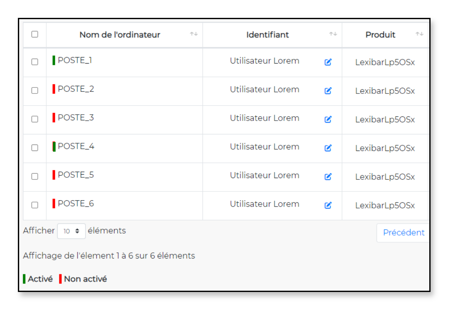Toggle the select-all header checkbox
451x314 pixels.
click(x=35, y=34)
